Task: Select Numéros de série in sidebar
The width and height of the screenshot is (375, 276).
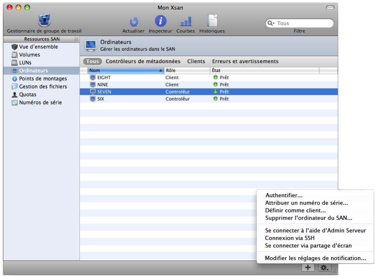Action: click(41, 102)
